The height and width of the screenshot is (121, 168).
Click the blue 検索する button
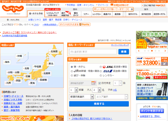tap(99, 104)
